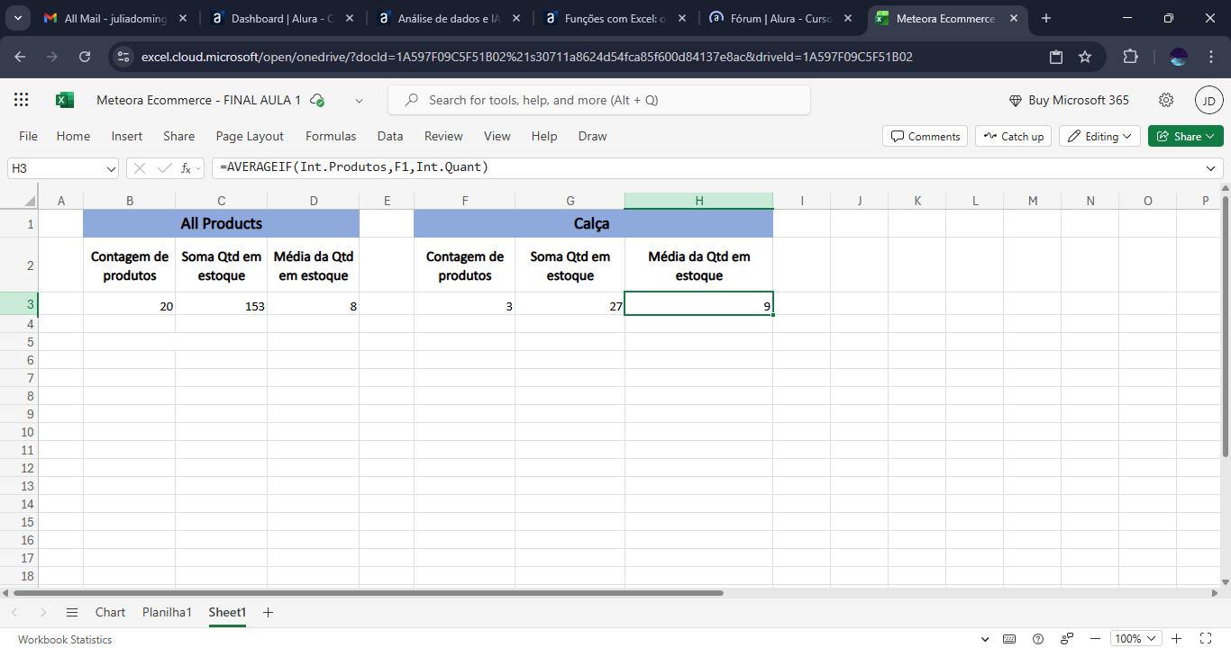The image size is (1231, 648).
Task: Click the search for tools input field
Action: pyautogui.click(x=598, y=100)
